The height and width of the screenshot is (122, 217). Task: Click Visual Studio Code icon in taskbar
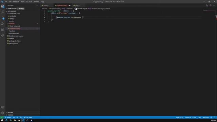[23, 120]
